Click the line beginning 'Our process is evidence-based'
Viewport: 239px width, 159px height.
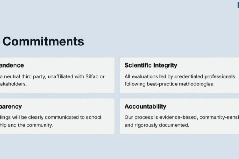pos(182,117)
